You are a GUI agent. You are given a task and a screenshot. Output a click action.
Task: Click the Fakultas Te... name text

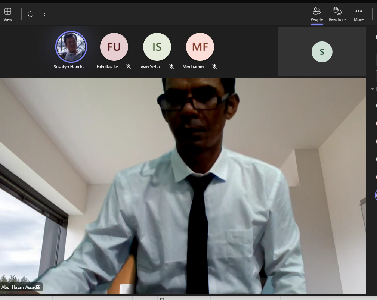109,67
